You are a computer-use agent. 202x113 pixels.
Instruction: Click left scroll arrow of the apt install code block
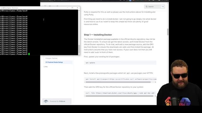[85, 82]
